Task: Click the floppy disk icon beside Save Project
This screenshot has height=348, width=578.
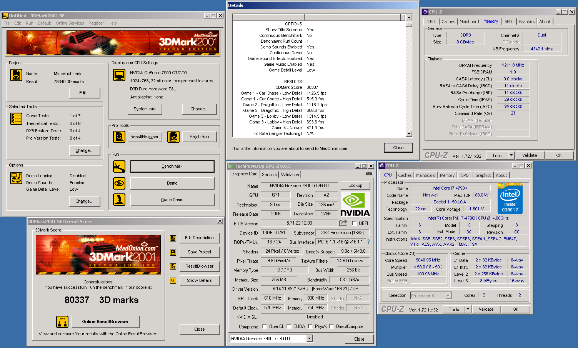Action: tap(173, 253)
